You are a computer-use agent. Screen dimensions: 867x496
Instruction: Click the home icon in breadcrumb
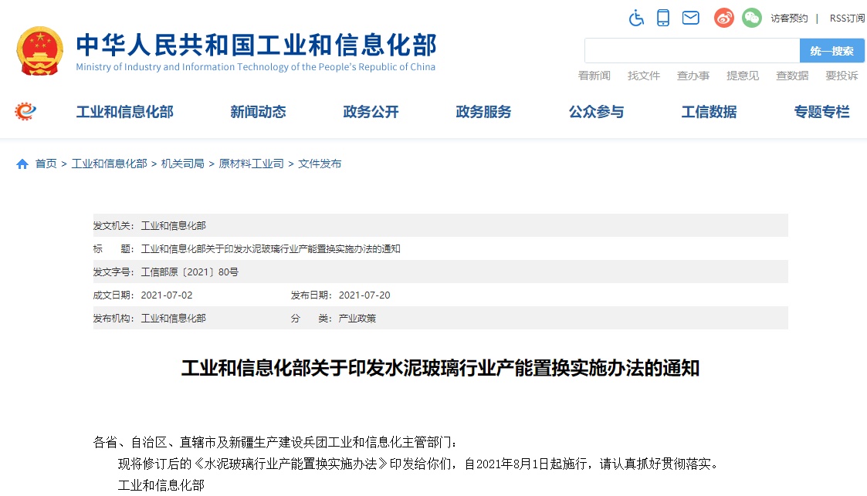click(x=22, y=164)
